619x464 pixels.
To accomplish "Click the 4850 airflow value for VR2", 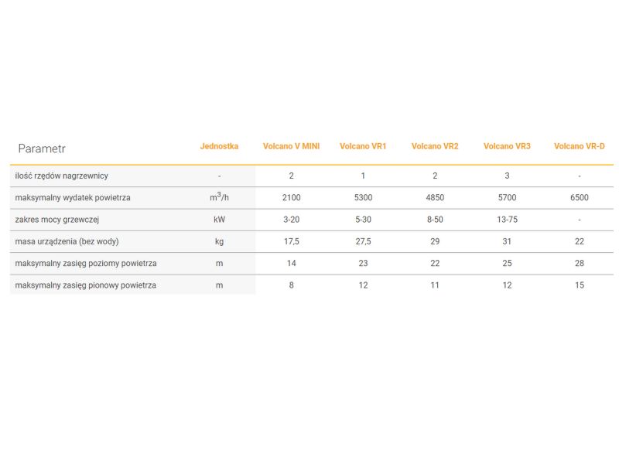I will click(435, 197).
